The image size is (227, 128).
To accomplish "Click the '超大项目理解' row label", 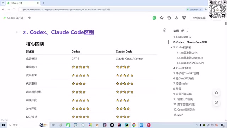I will point(34,92).
